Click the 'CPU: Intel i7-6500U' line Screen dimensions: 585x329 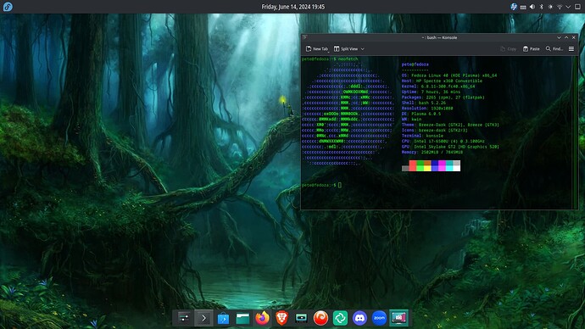point(443,142)
